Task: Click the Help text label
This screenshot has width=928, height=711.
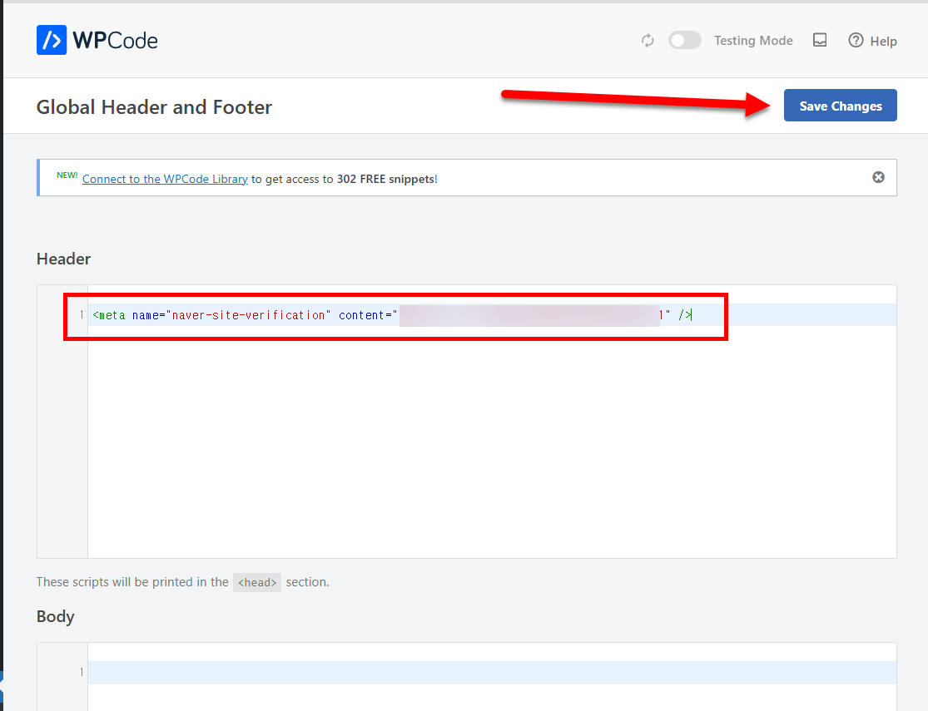Action: (x=884, y=42)
